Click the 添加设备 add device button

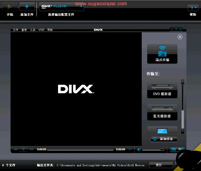point(164,139)
